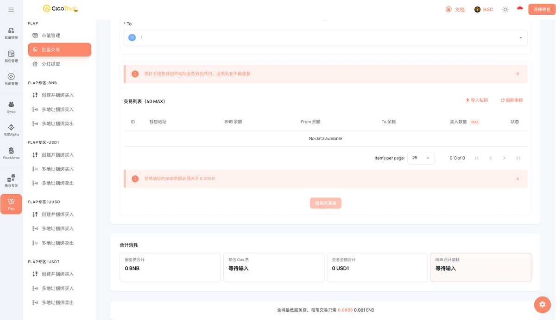The image size is (556, 320).
Task: Click the 连接钱包 connect wallet button
Action: (542, 9)
